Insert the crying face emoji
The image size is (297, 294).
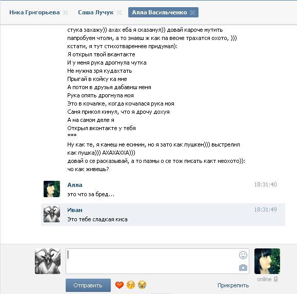point(142,285)
